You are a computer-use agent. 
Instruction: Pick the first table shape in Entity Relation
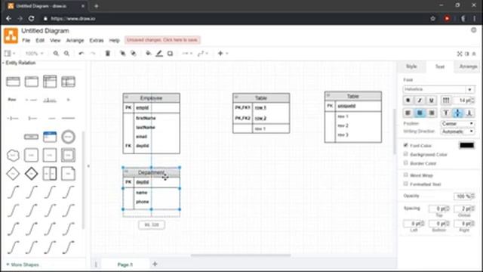pos(14,82)
